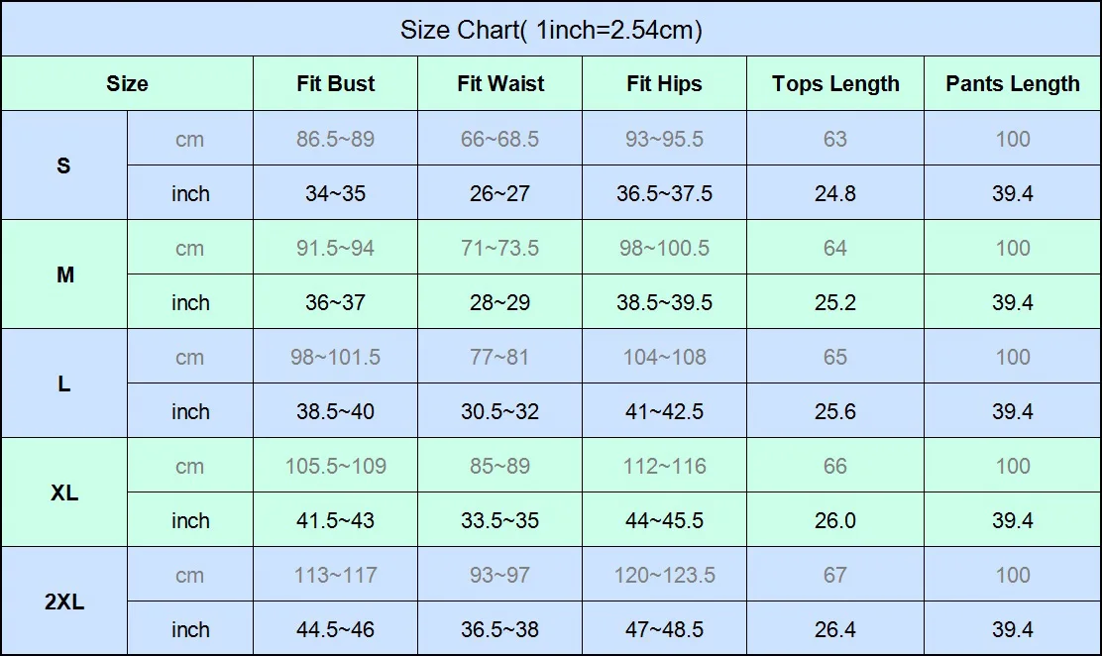Click the Pants Length column header
Screen dimensions: 1102x656
[x=1012, y=84]
